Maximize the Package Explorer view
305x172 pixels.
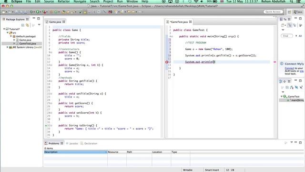tap(39, 19)
